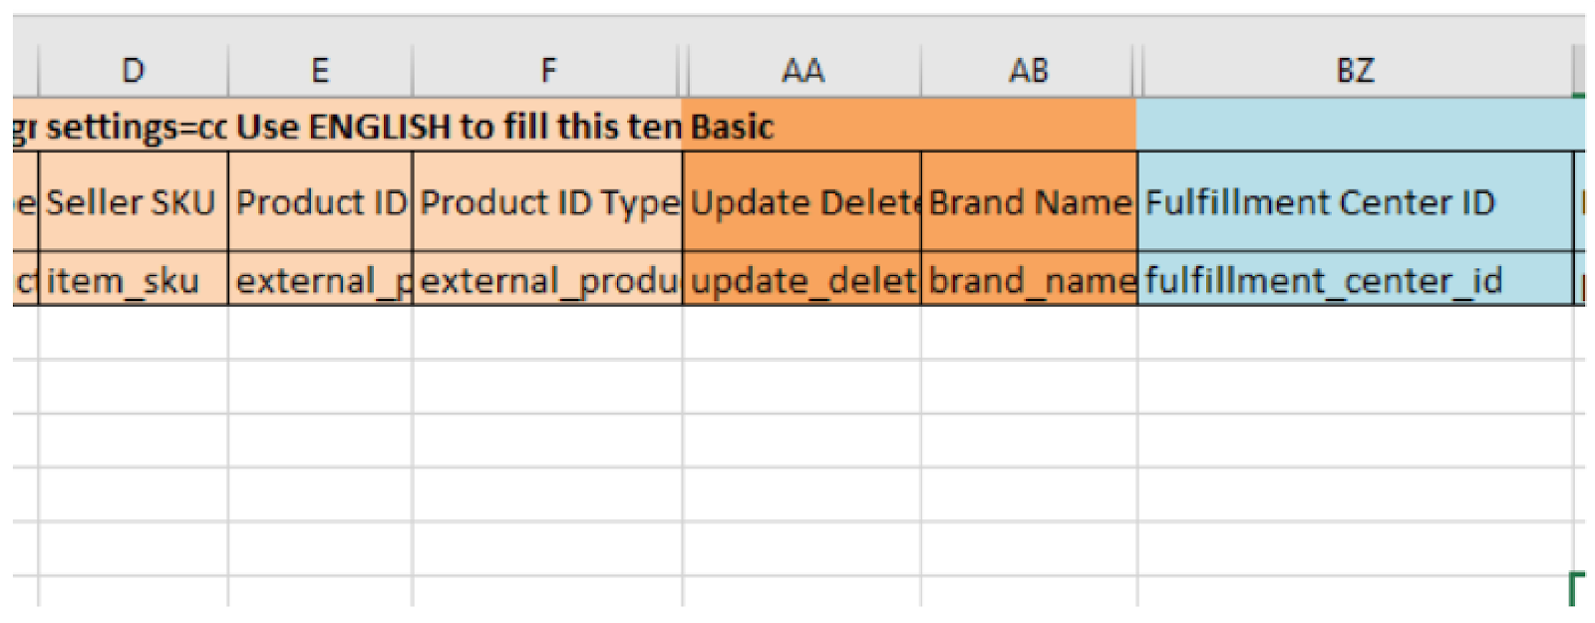
Task: Select column F header
Action: 547,71
